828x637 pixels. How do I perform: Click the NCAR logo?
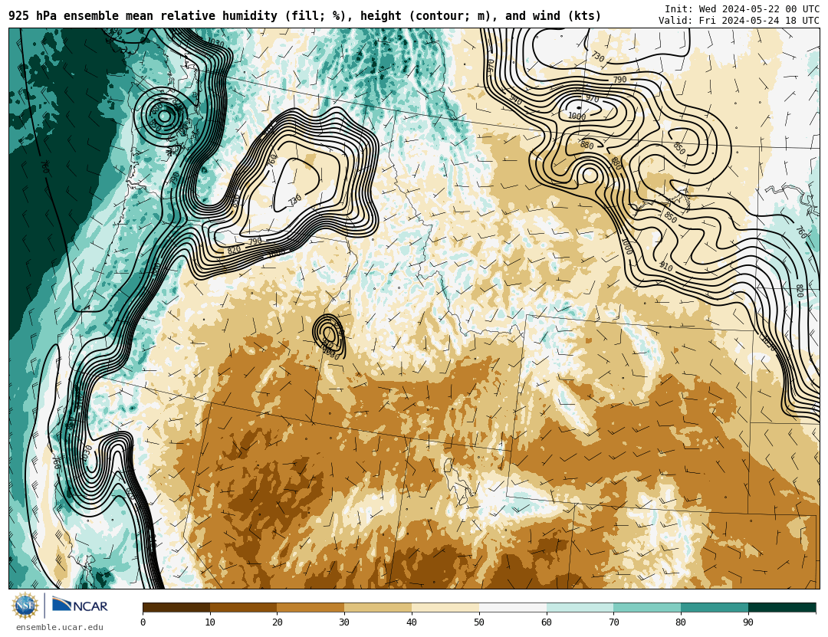(80, 605)
